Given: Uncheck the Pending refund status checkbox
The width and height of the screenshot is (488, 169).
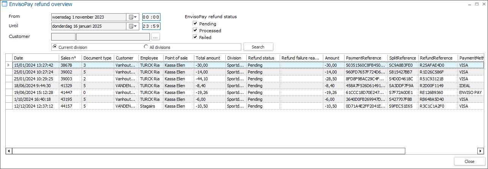Looking at the screenshot, I should (195, 23).
